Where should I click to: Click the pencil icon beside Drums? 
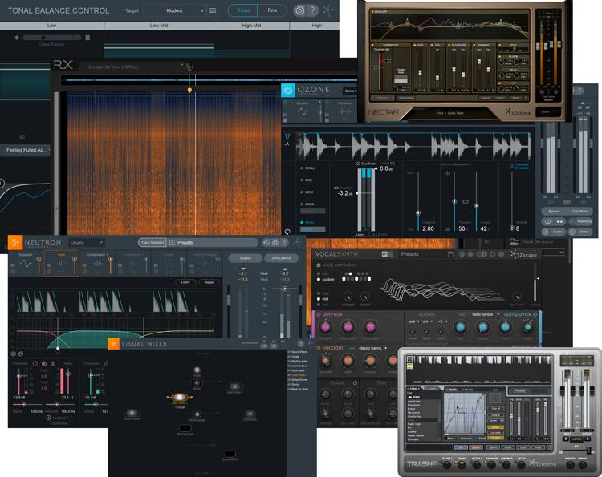click(x=101, y=242)
